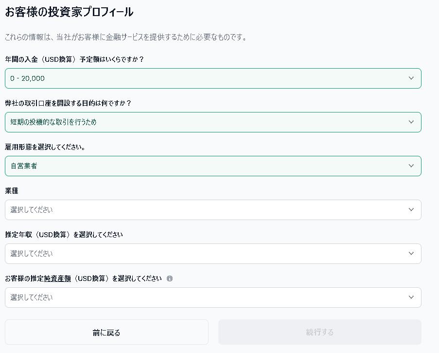Click the お客様の投資家プロフィール heading
The width and height of the screenshot is (439, 353).
(69, 12)
